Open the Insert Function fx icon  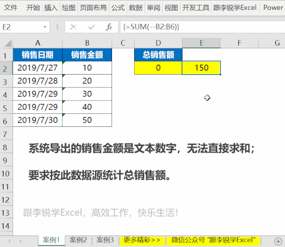click(x=109, y=27)
